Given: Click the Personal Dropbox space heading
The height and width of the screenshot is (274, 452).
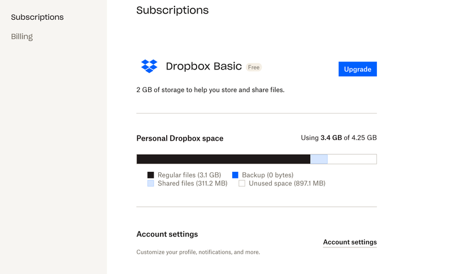Looking at the screenshot, I should pyautogui.click(x=180, y=138).
